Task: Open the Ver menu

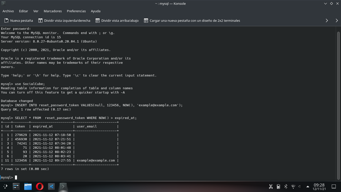Action: point(36,11)
